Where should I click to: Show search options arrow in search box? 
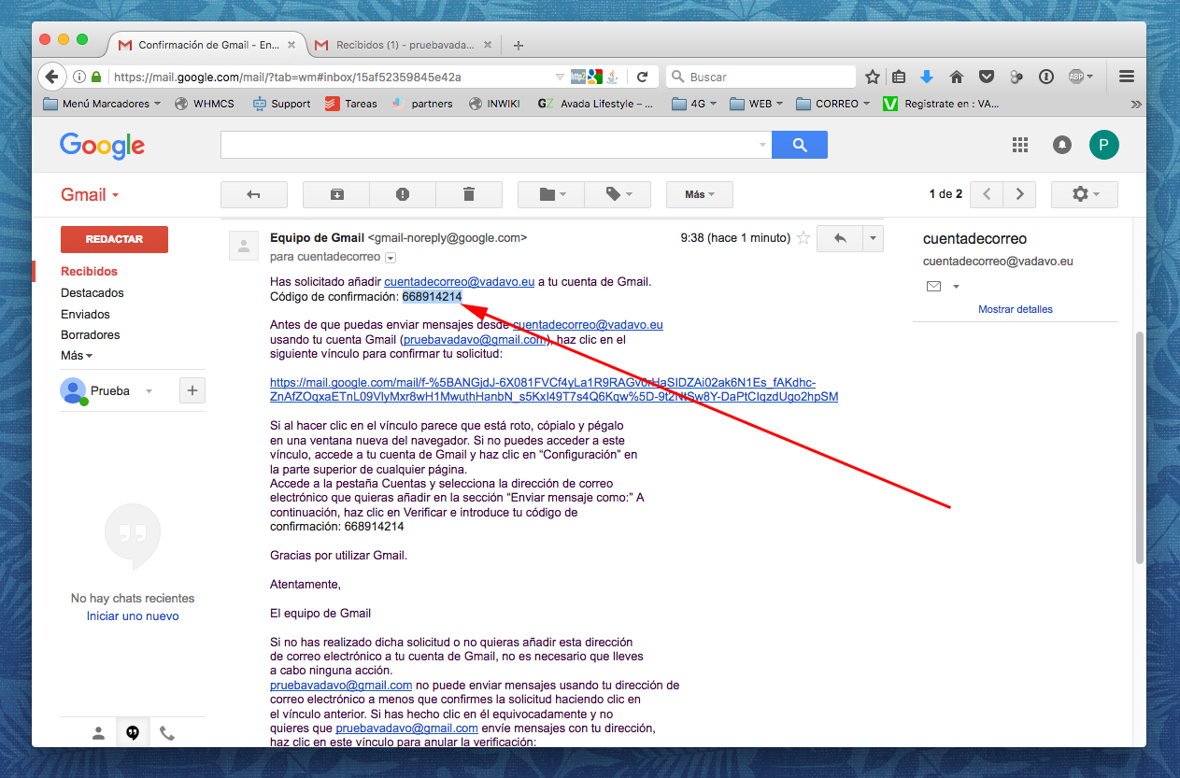[x=762, y=145]
